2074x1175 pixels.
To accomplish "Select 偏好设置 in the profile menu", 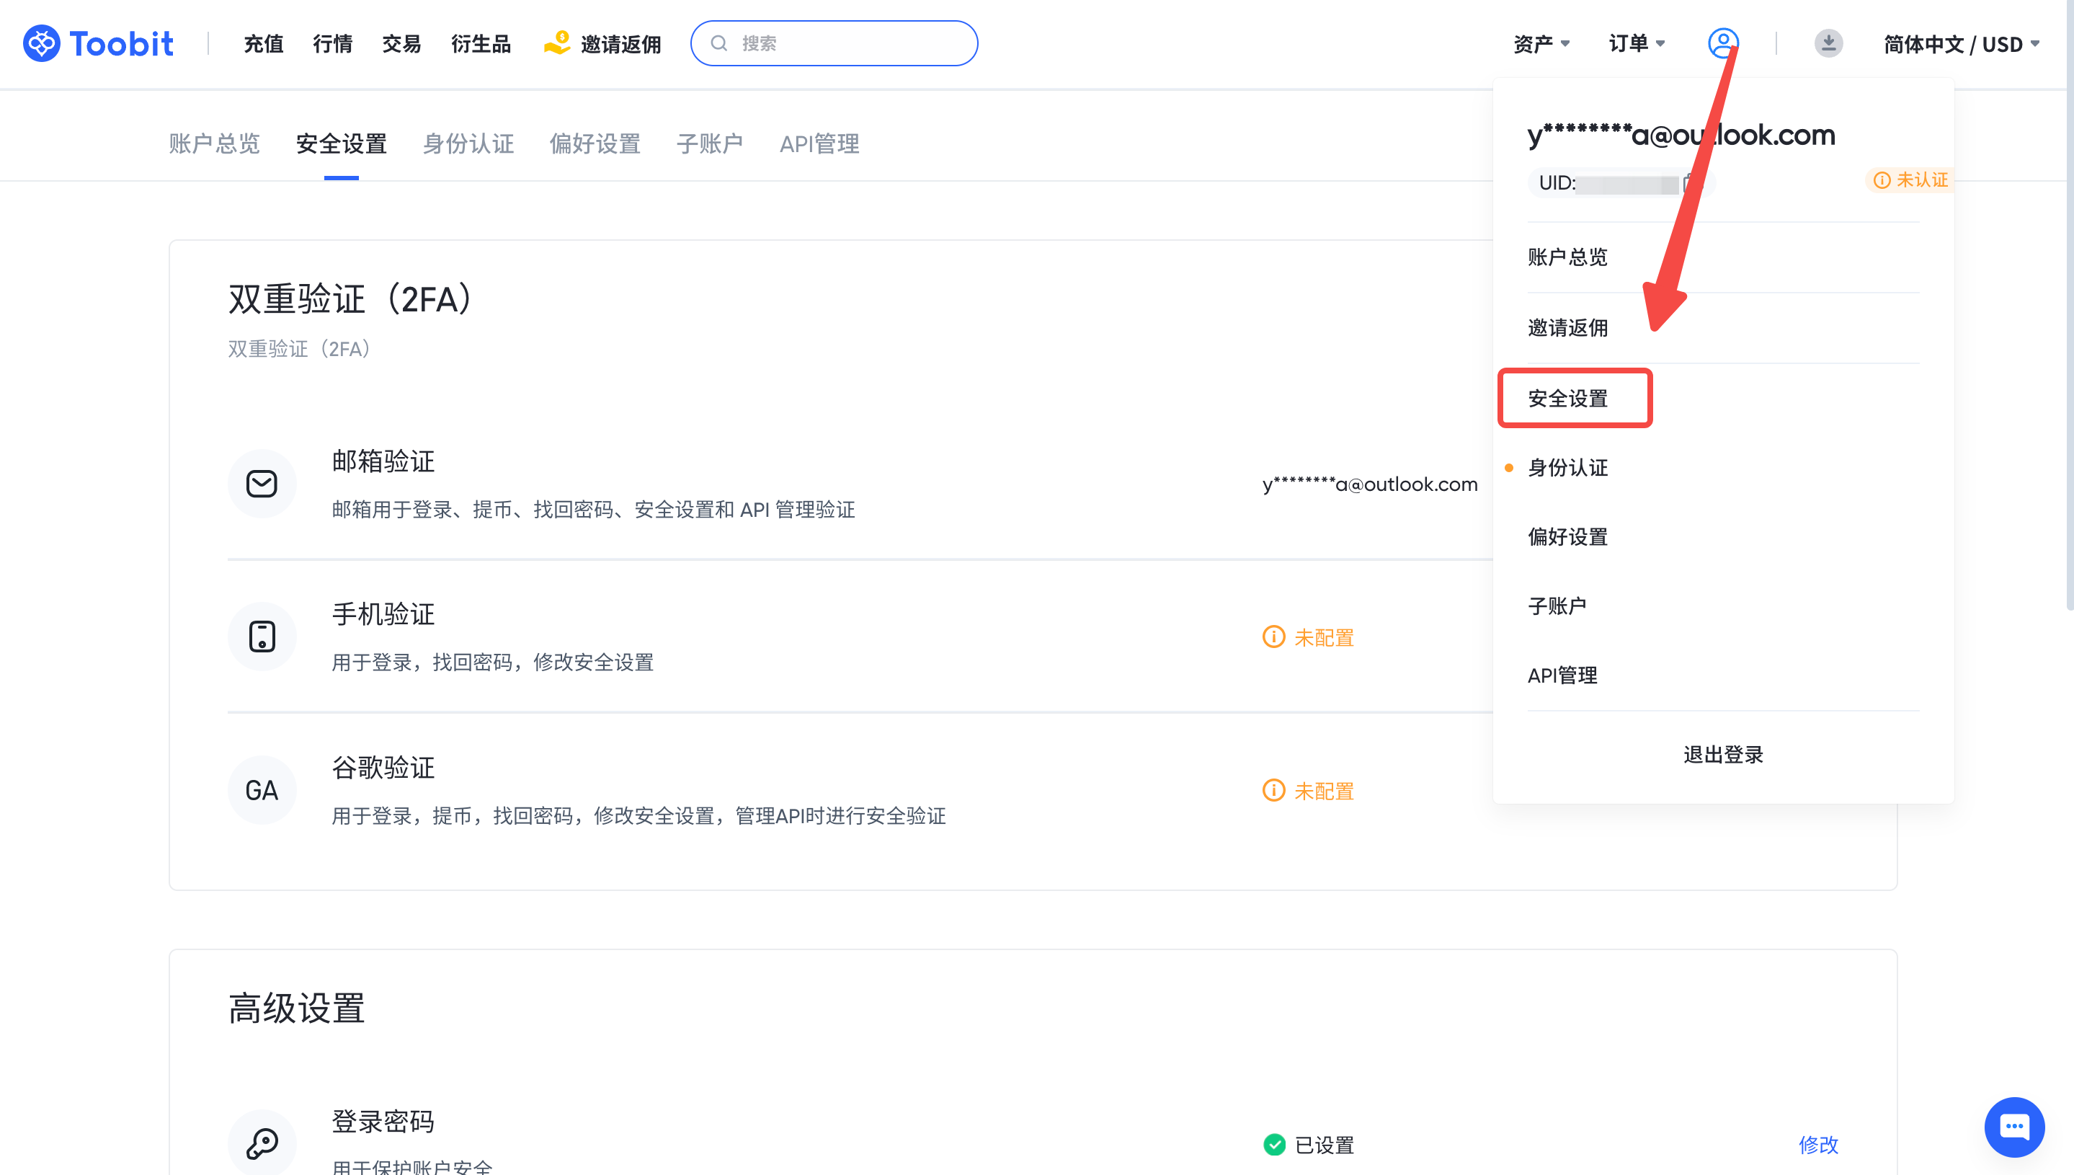I will tap(1567, 536).
